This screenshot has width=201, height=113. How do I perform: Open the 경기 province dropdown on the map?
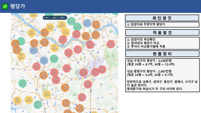pos(48,18)
